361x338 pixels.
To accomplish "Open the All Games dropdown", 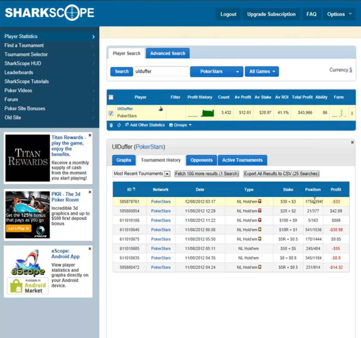I will click(262, 72).
